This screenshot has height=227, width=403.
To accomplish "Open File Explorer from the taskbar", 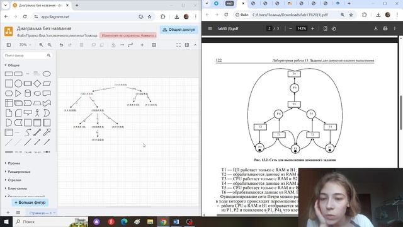I will pos(150,221).
